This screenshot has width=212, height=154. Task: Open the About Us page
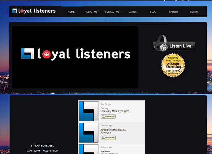tap(92, 12)
